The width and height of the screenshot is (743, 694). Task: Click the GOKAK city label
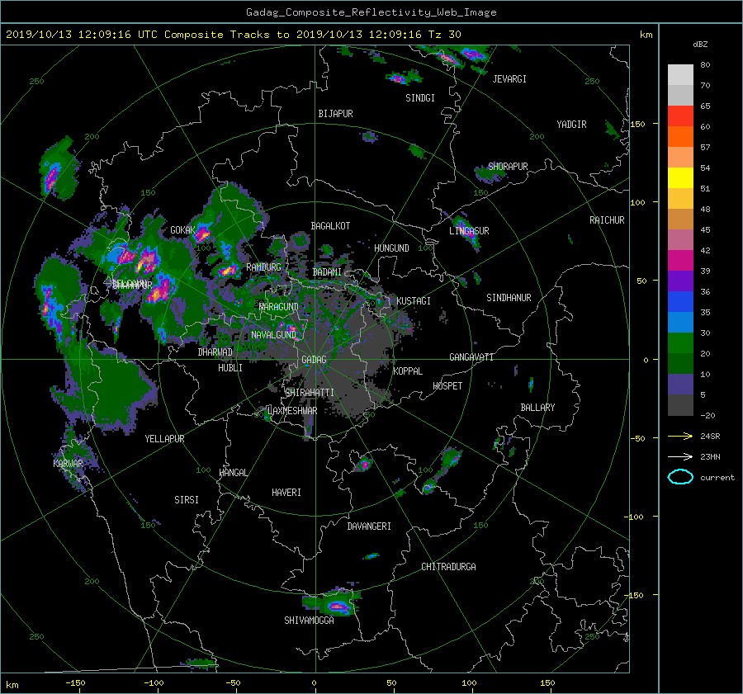[182, 230]
